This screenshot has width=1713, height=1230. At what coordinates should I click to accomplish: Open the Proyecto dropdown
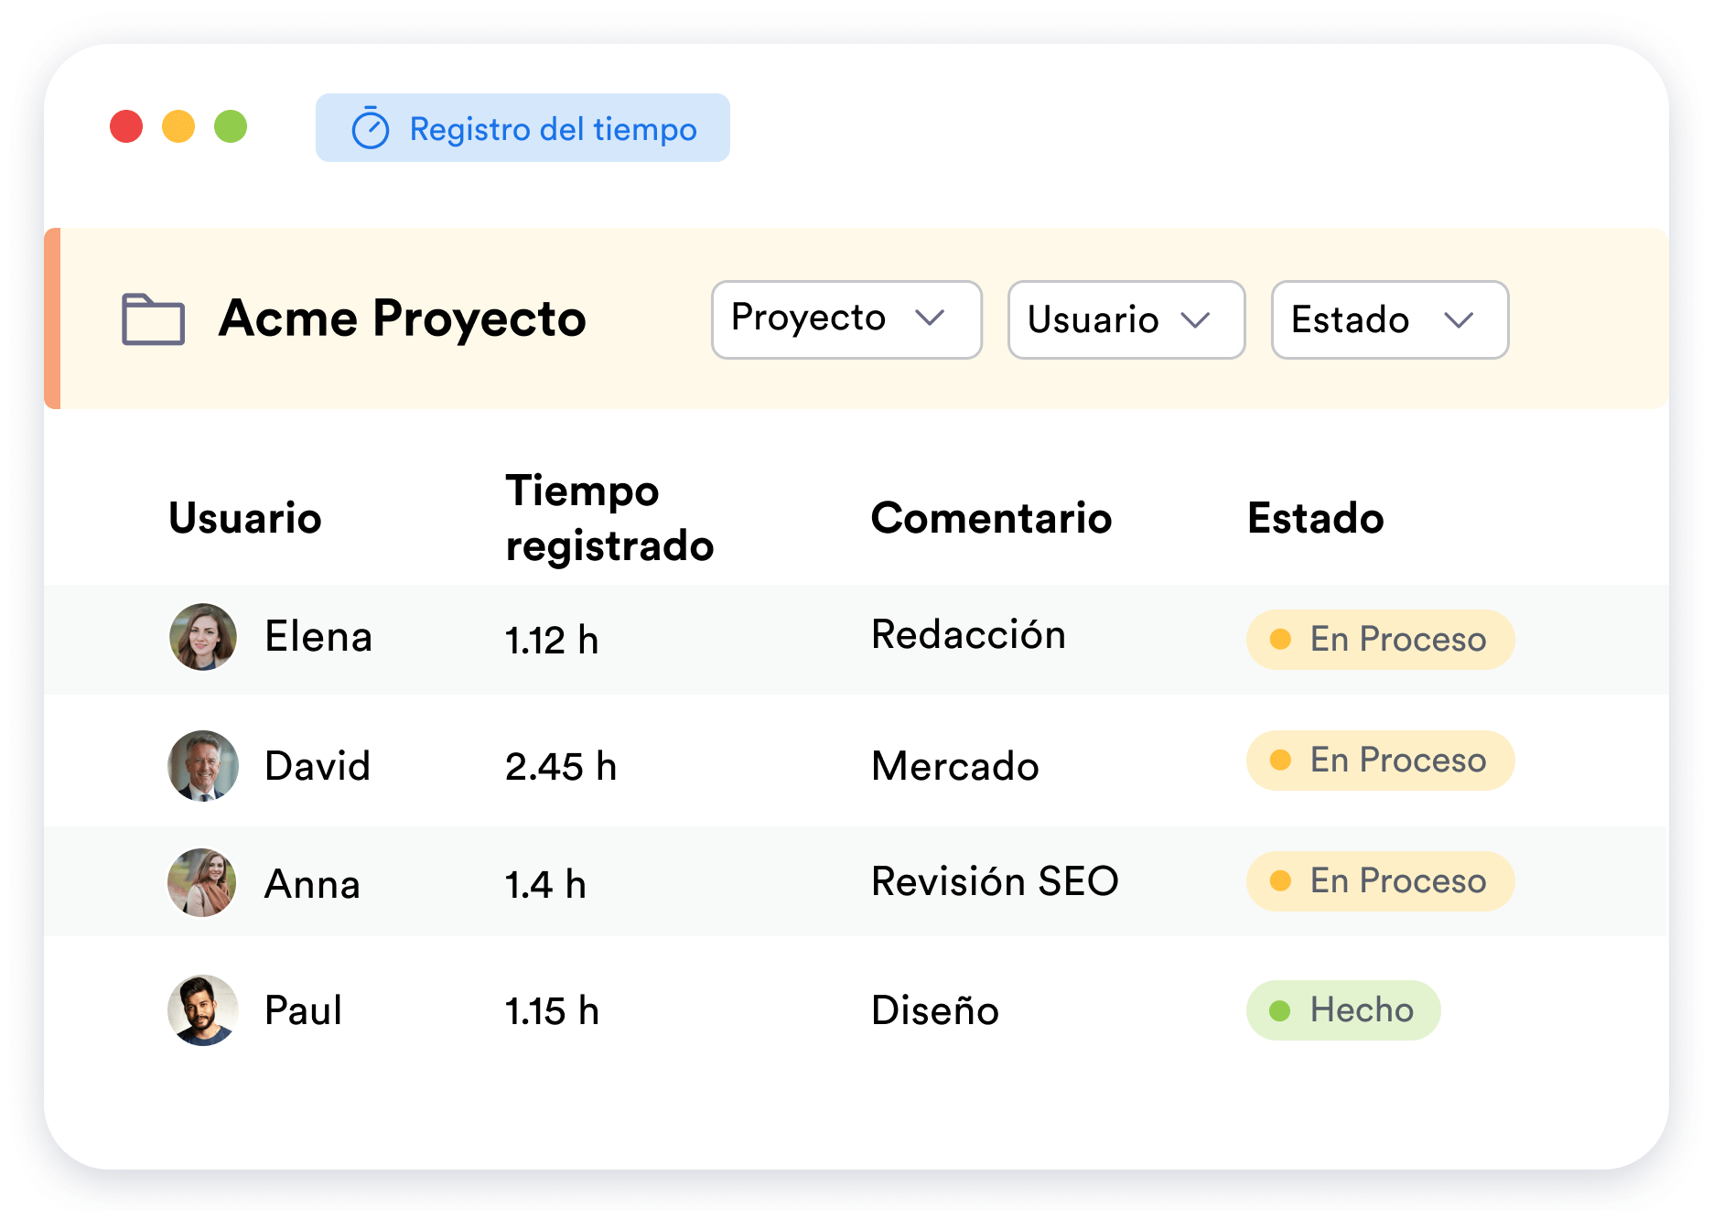click(846, 319)
